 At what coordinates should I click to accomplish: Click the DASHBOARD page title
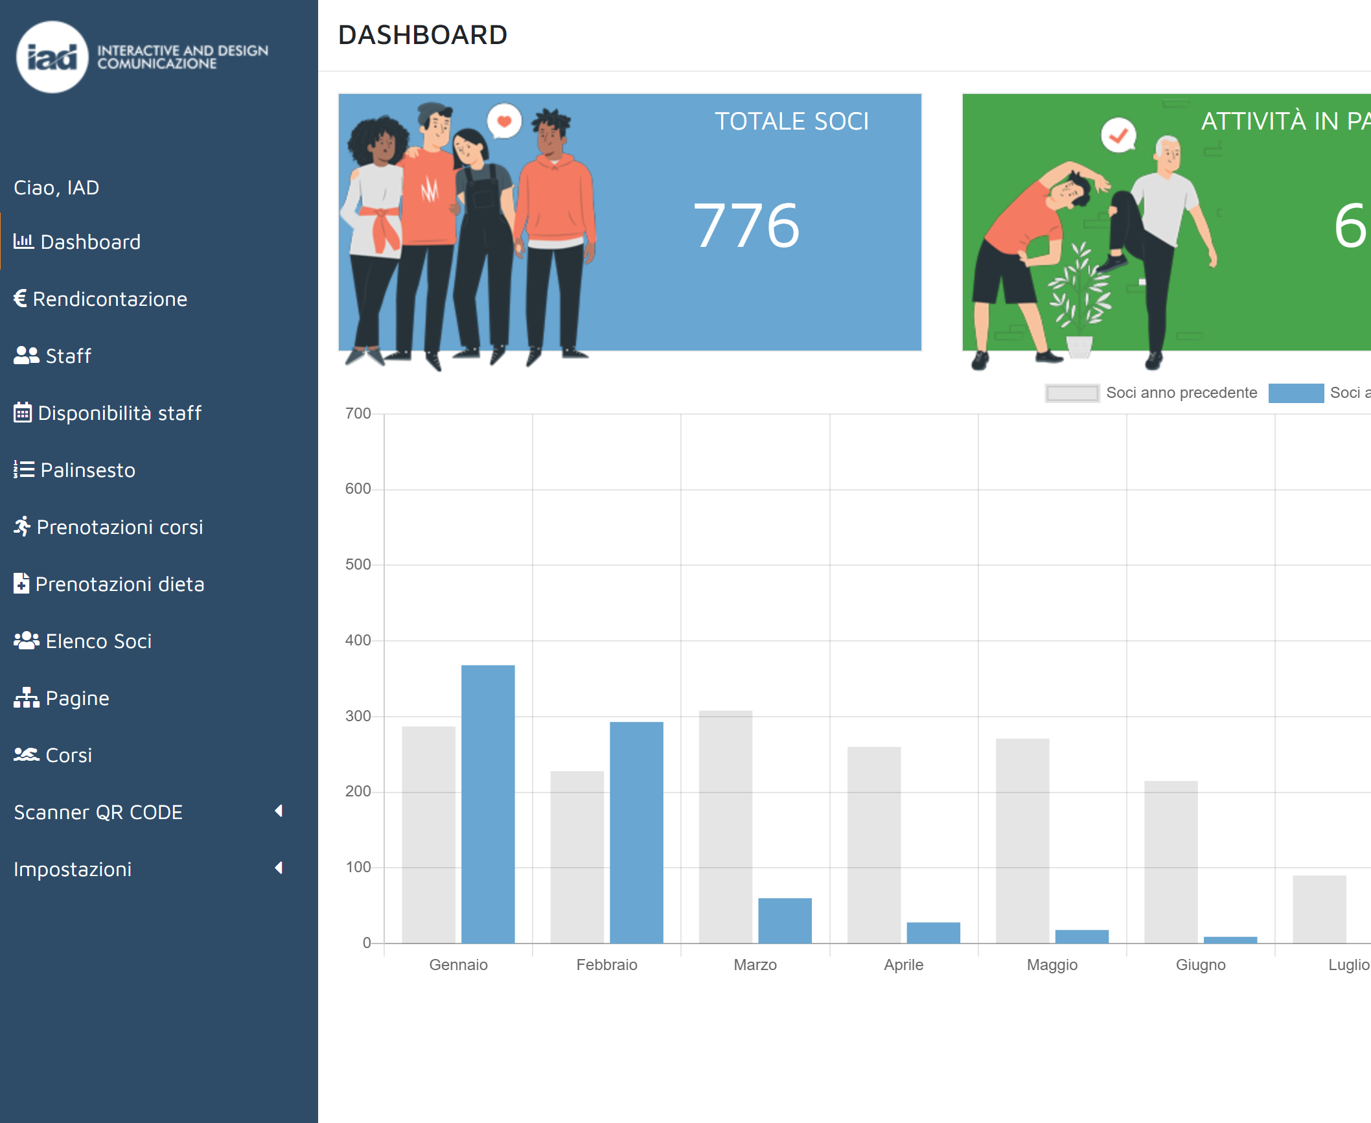[x=422, y=35]
